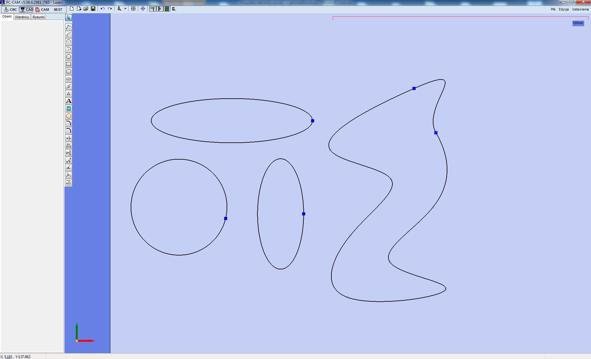This screenshot has width=591, height=359.
Task: Click the cyan filled rectangle tool
Action: pos(68,108)
